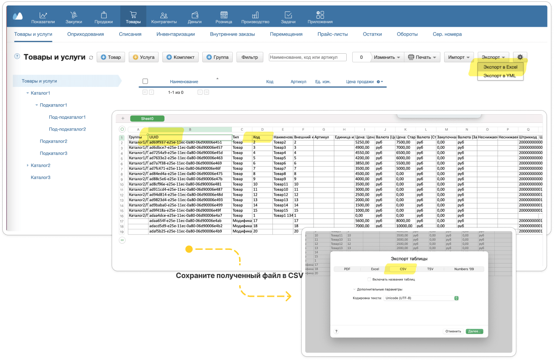Image resolution: width=554 pixels, height=360 pixels.
Task: Collapse the Подкаталог1 tree node
Action: pos(36,105)
